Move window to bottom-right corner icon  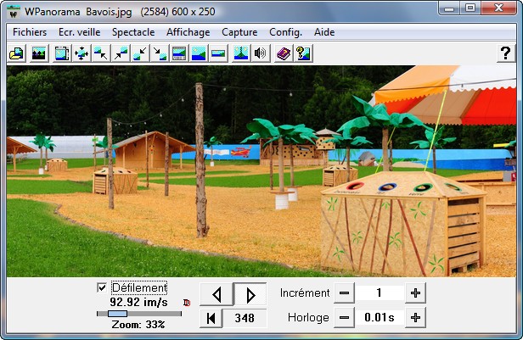160,53
